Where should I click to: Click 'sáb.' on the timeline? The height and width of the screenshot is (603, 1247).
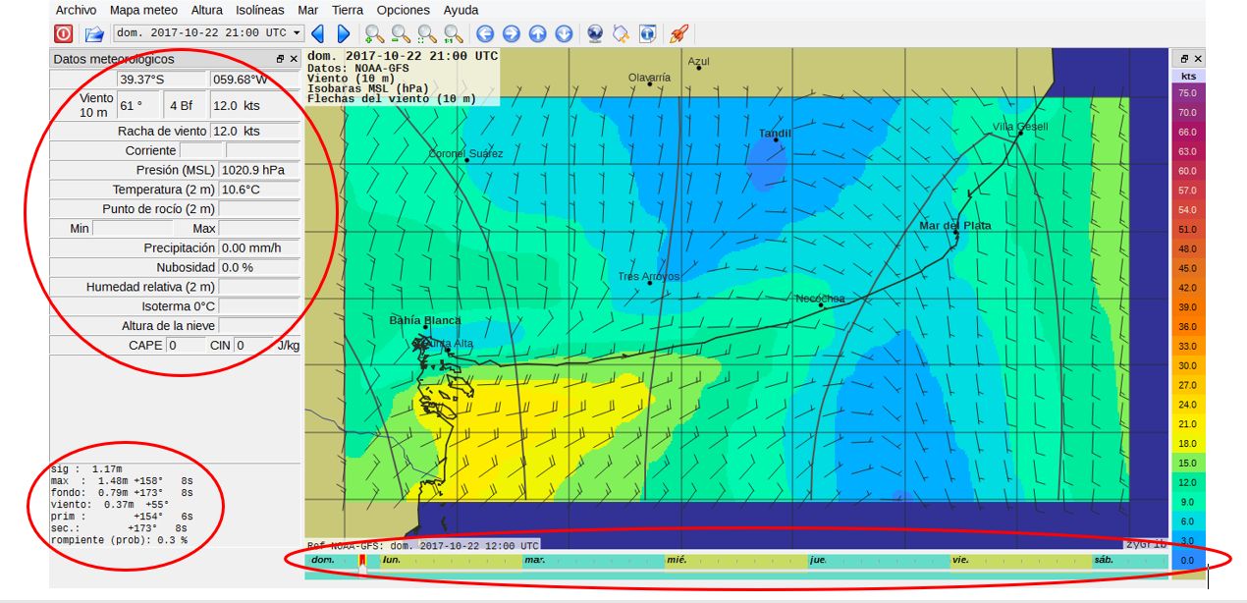[1104, 560]
